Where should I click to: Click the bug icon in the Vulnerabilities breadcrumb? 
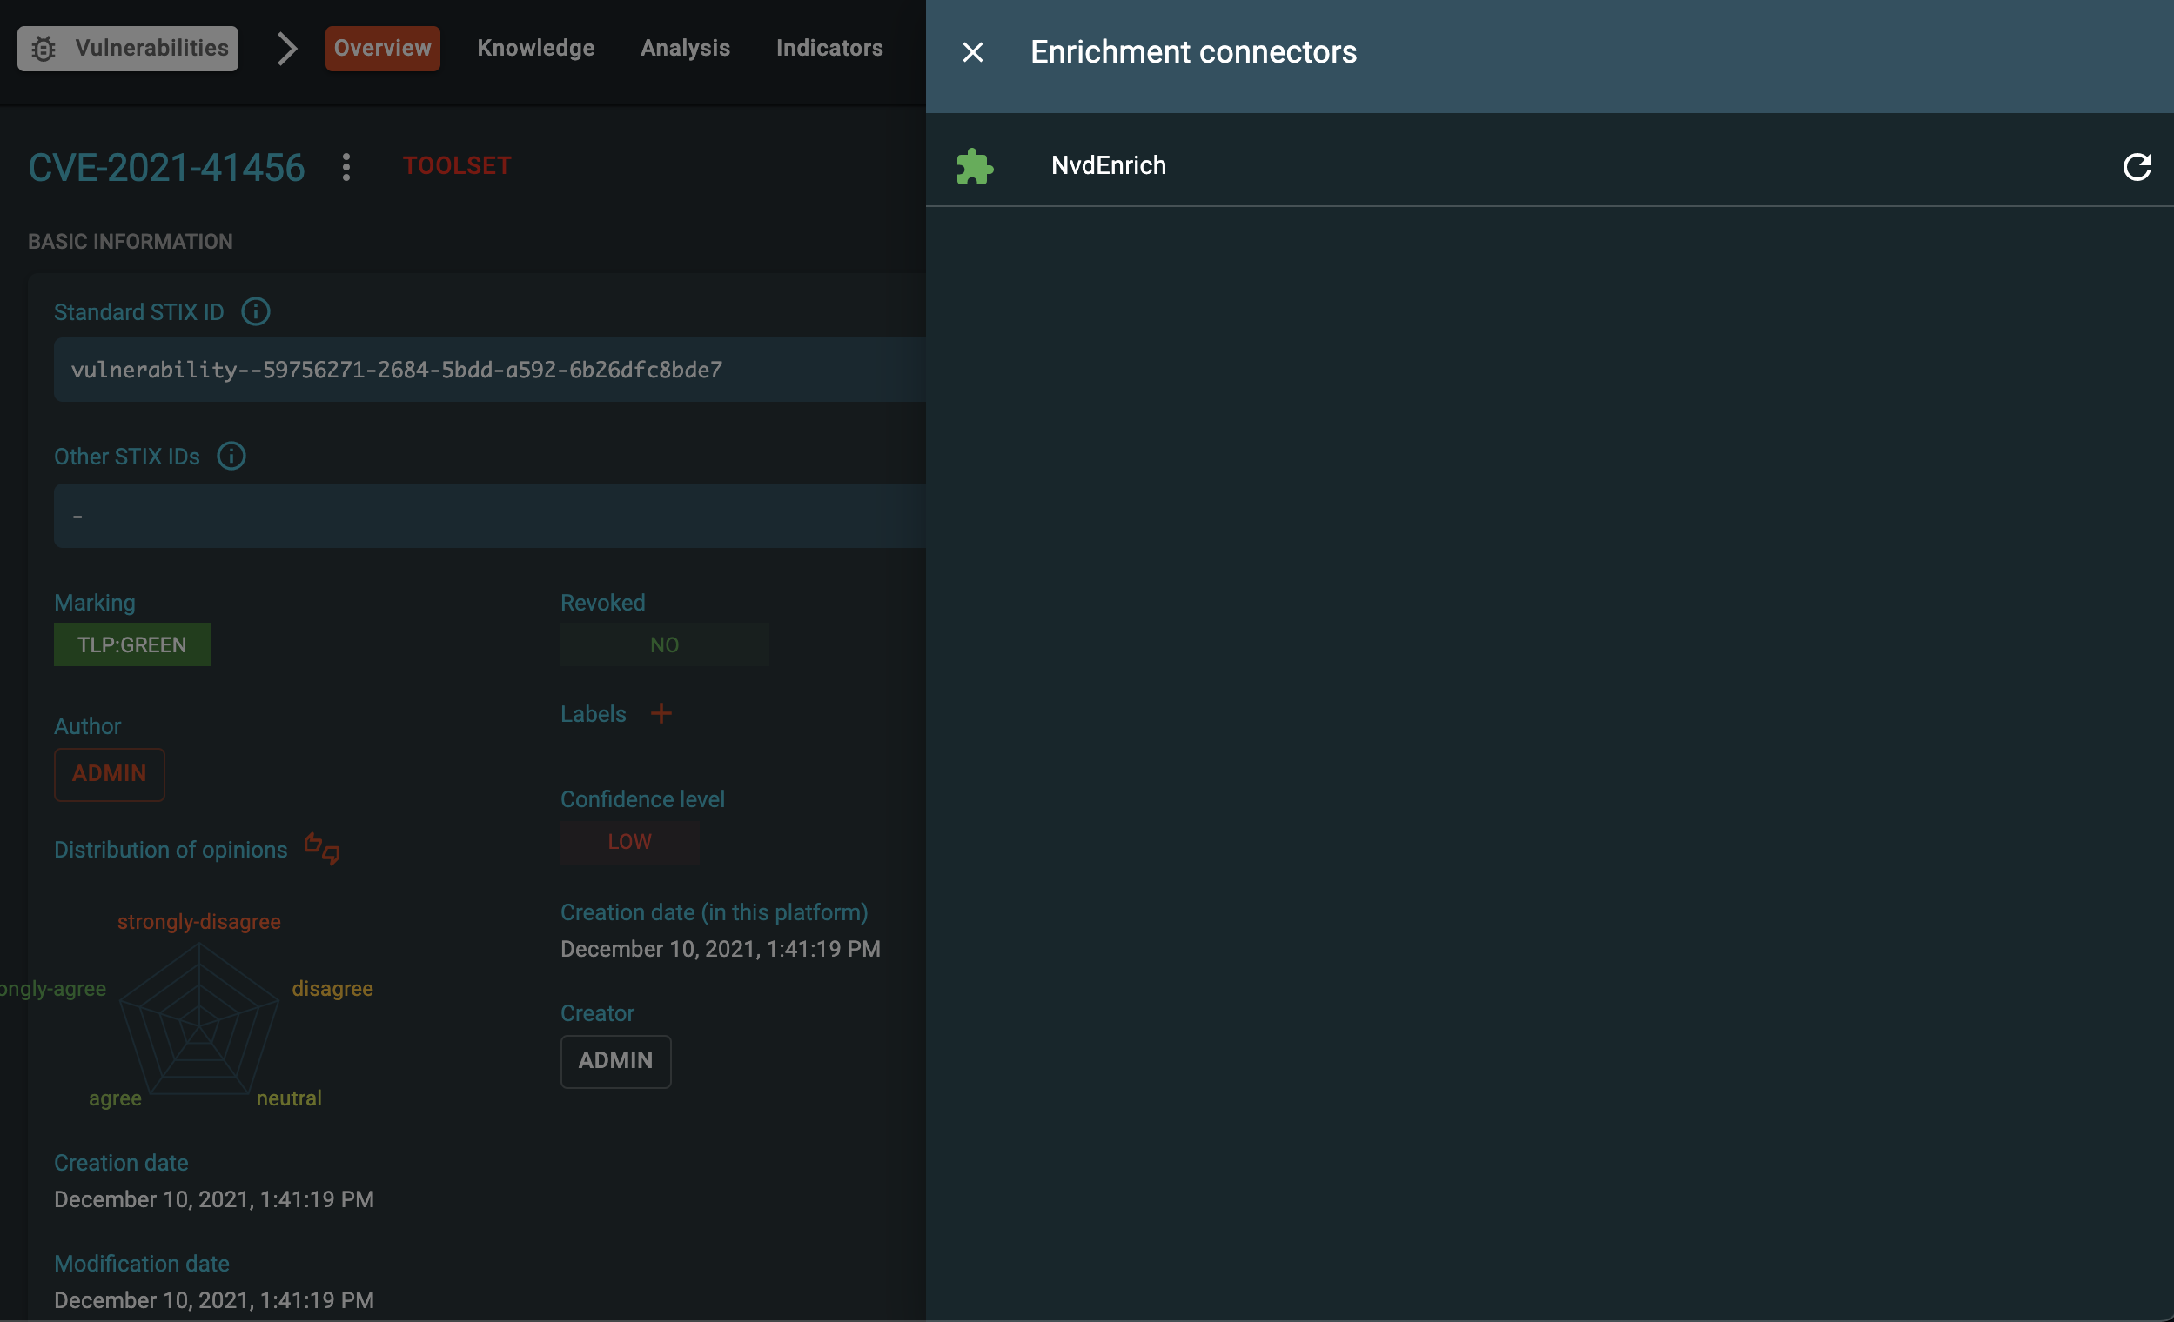click(x=44, y=49)
